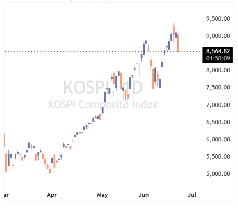Viewport: 238px width, 209px height.
Task: Select the Jul label on time axis
Action: tap(192, 195)
